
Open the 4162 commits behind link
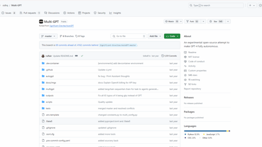click(x=88, y=45)
